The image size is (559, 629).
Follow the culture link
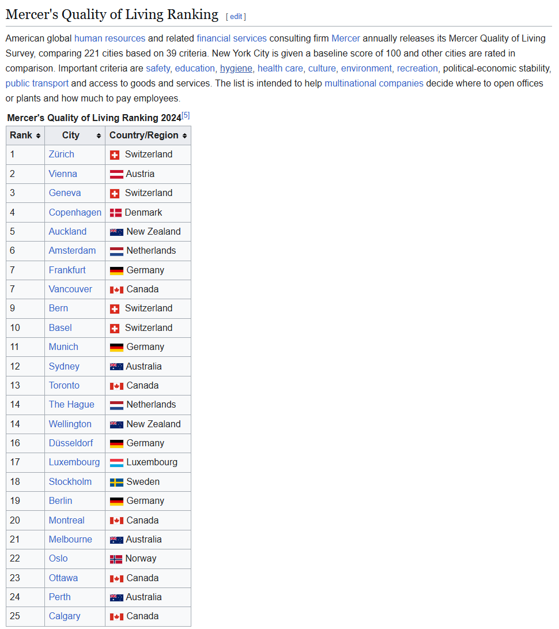322,69
